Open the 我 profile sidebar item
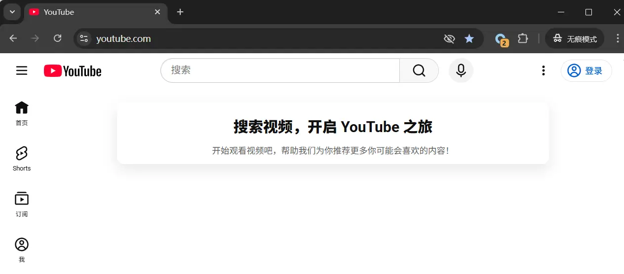 click(22, 250)
